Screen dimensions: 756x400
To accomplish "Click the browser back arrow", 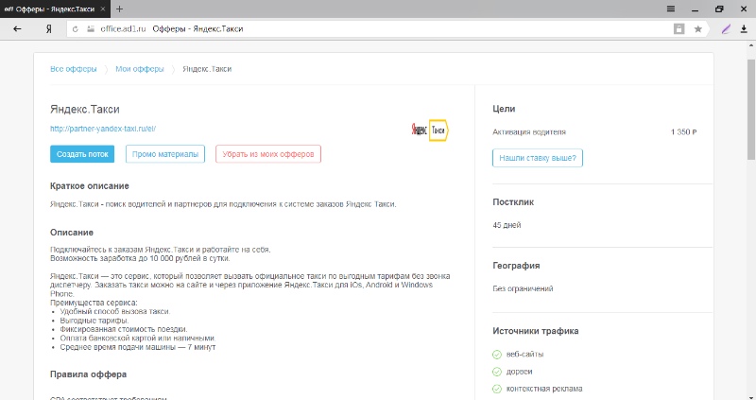I will click(17, 29).
